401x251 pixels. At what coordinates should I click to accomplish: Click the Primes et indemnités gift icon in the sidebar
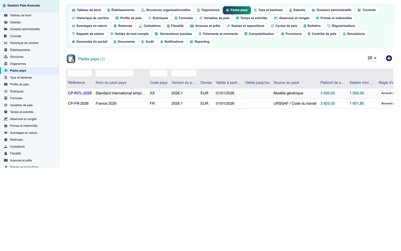6,126
